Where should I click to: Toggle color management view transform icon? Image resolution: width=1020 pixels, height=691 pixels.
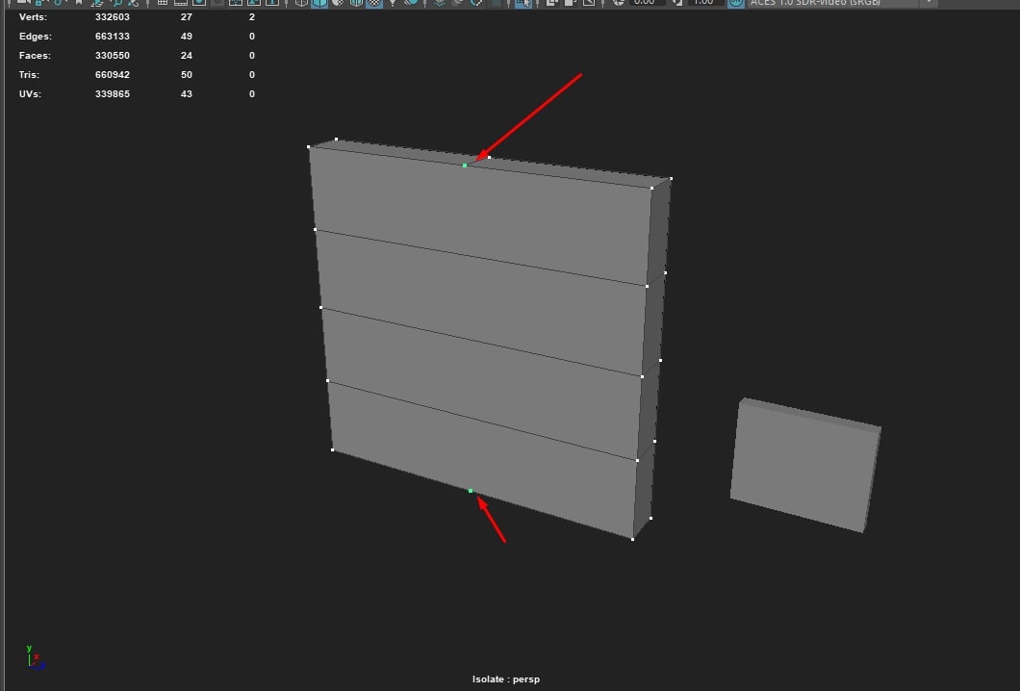[736, 3]
